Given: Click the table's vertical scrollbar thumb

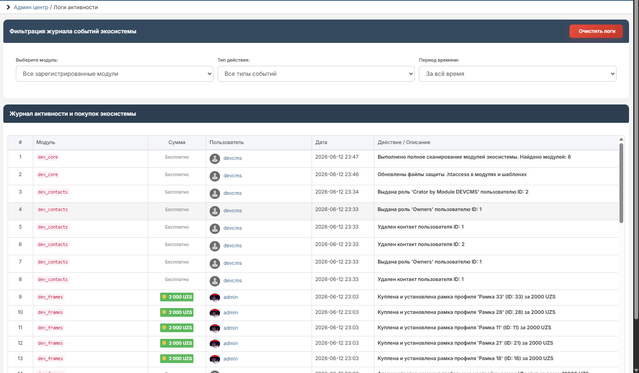Looking at the screenshot, I should click(621, 183).
